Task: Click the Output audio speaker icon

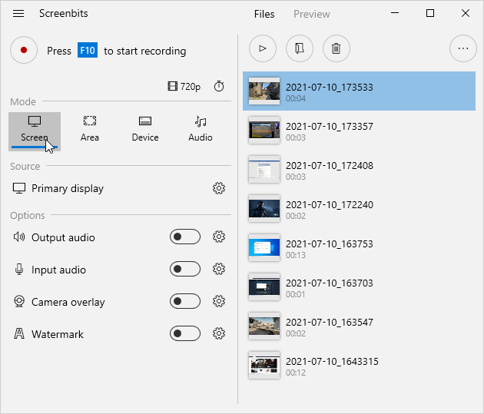Action: [x=19, y=237]
